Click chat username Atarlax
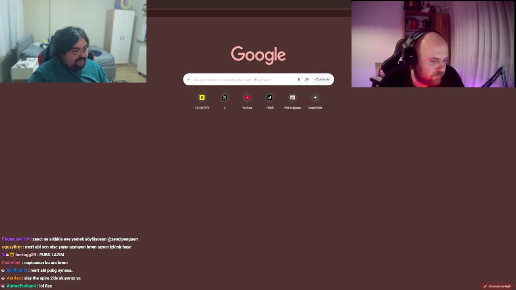The height and width of the screenshot is (290, 516). pos(14,278)
